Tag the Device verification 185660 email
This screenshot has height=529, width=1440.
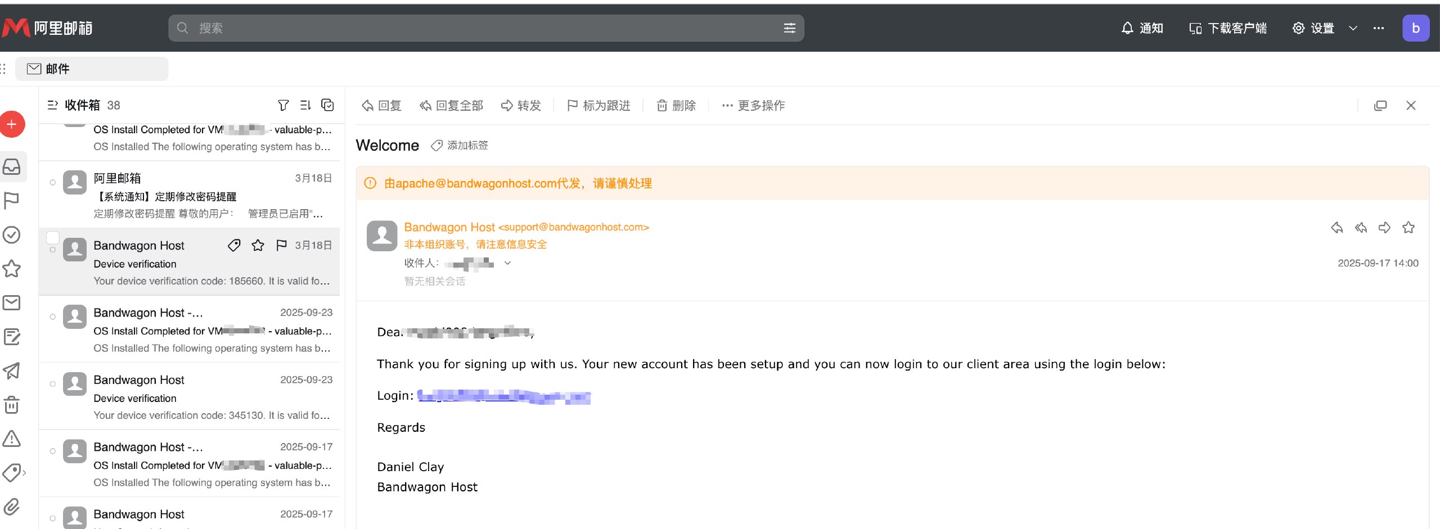click(x=234, y=245)
